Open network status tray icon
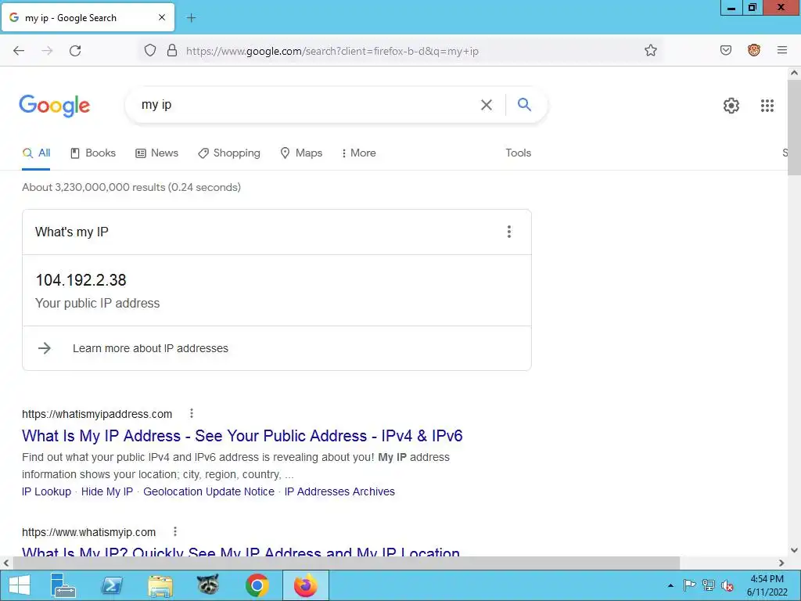Viewport: 801px width, 601px height. (709, 585)
